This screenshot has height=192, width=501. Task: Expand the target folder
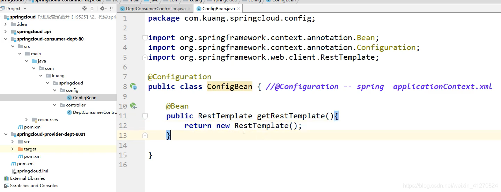[13, 149]
